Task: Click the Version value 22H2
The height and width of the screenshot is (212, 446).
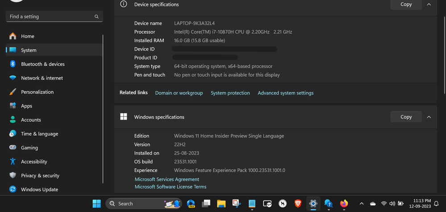Action: (x=180, y=144)
